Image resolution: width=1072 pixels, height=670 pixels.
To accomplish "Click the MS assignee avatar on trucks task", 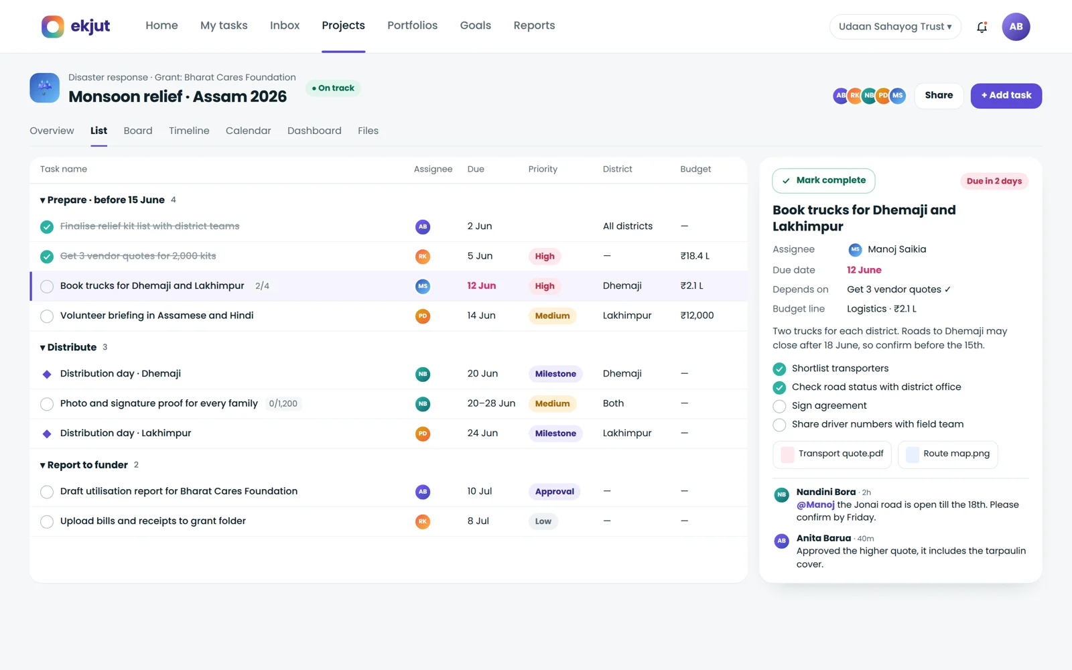I will [423, 286].
